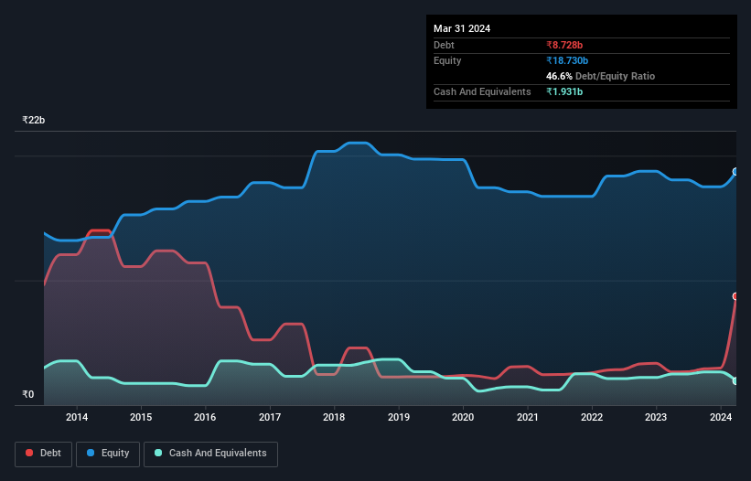Click the 46.6% Debt/Equity Ratio text
The height and width of the screenshot is (481, 751).
point(600,76)
